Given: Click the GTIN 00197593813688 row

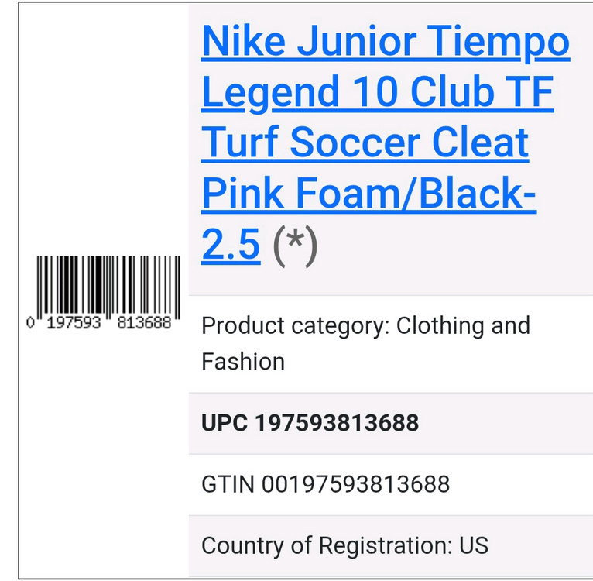Looking at the screenshot, I should [x=325, y=484].
